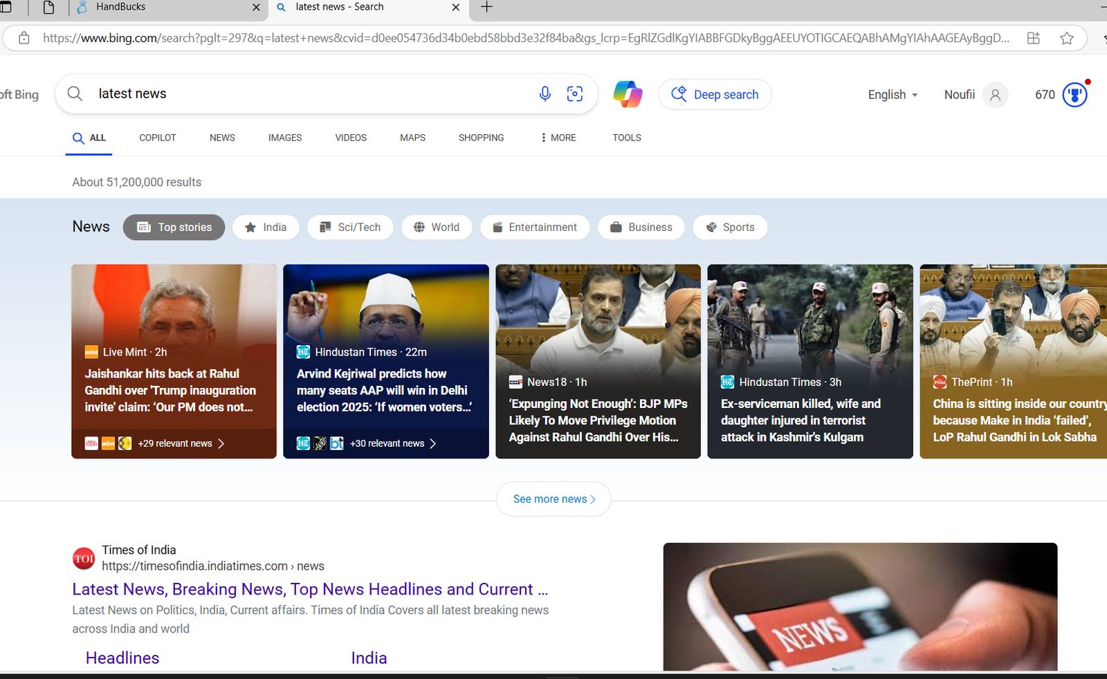The width and height of the screenshot is (1107, 679).
Task: Click the new page icon left of tabs
Action: point(48,7)
